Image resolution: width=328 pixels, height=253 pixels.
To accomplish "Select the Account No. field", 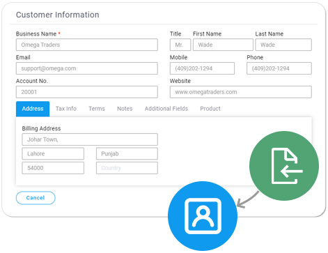I will 87,92.
